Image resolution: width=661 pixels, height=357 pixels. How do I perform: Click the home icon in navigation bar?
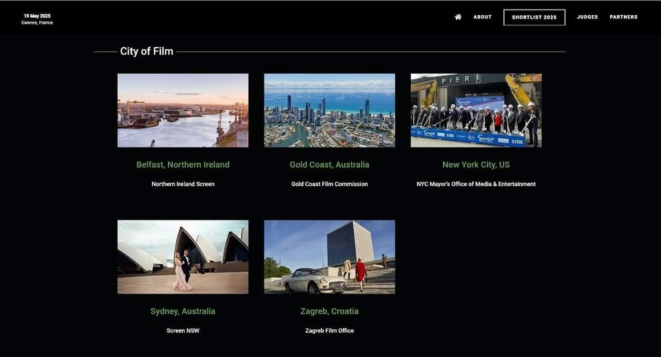click(458, 17)
